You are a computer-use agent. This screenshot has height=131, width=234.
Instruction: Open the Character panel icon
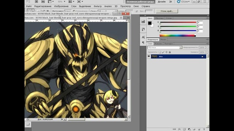pyautogui.click(x=143, y=37)
